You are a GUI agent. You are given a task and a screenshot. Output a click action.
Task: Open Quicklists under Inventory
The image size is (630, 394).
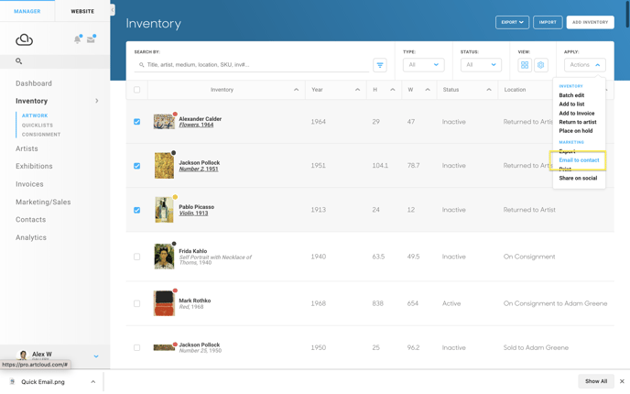pos(38,125)
